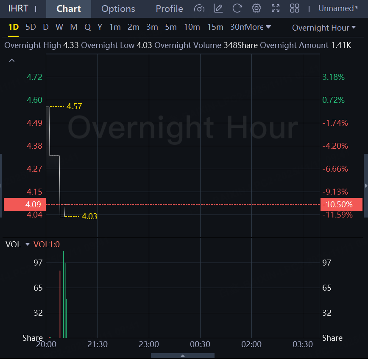This screenshot has height=359, width=368.
Task: Switch to the Options tab
Action: [118, 8]
